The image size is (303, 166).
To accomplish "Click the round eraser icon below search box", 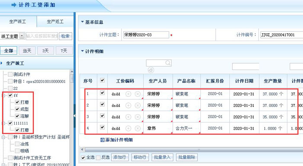I will click(x=151, y=70).
